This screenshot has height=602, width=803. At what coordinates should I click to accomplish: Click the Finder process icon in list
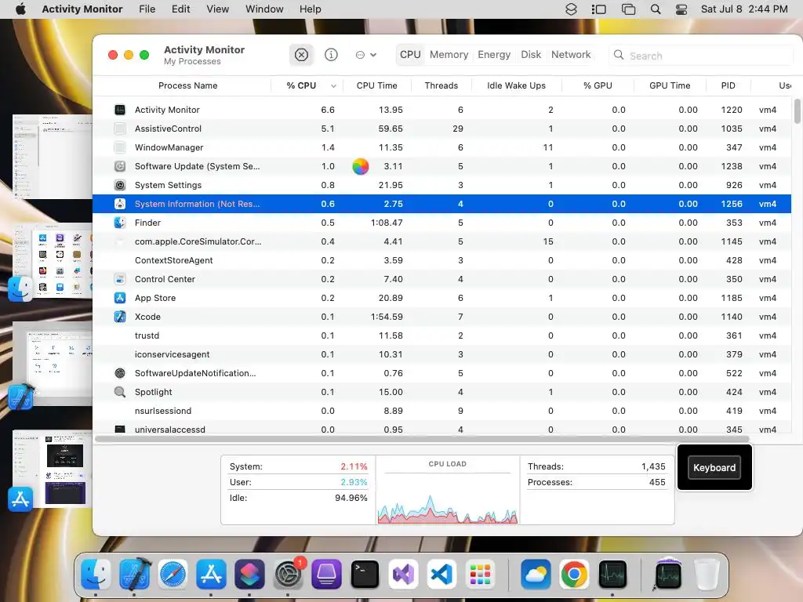click(x=120, y=223)
